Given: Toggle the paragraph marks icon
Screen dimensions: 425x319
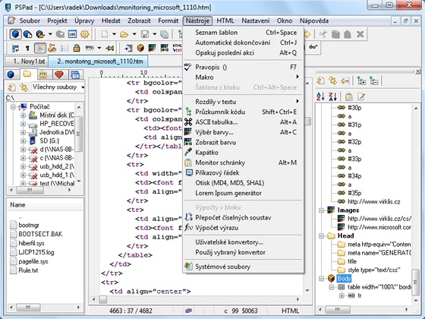Looking at the screenshot, I should (x=27, y=48).
